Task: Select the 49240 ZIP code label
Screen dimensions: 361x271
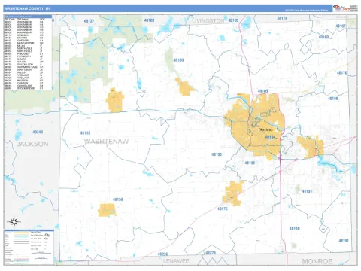Action: [38, 132]
